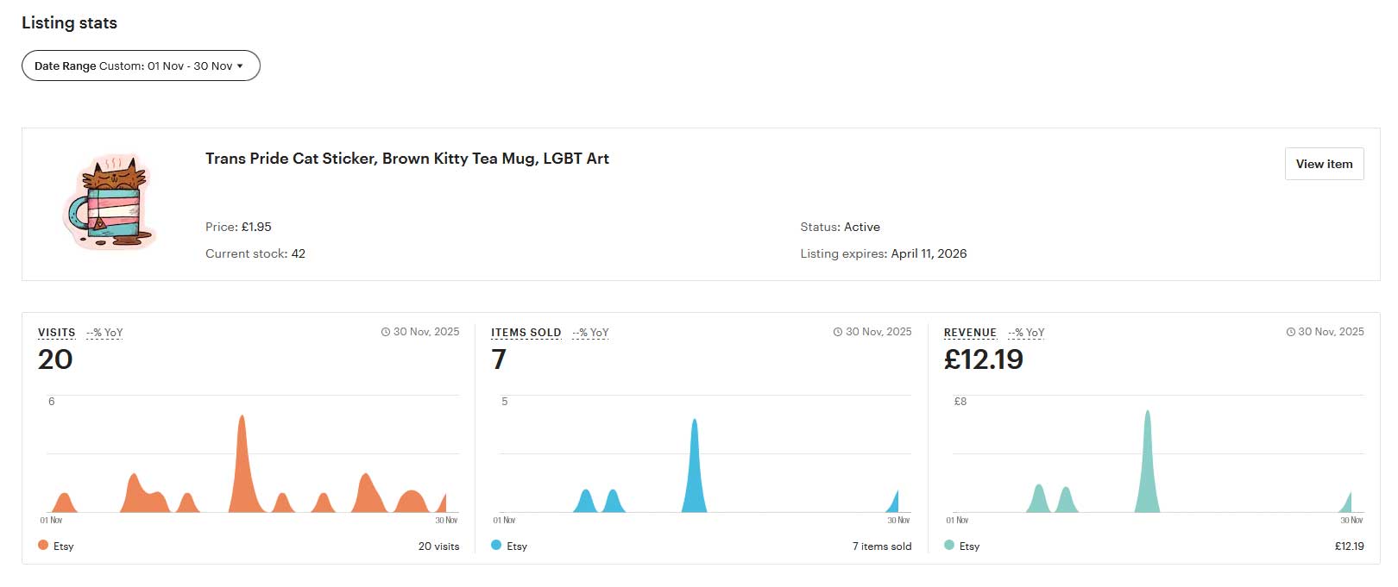Click the VISITS metric label
The width and height of the screenshot is (1398, 587).
(56, 333)
